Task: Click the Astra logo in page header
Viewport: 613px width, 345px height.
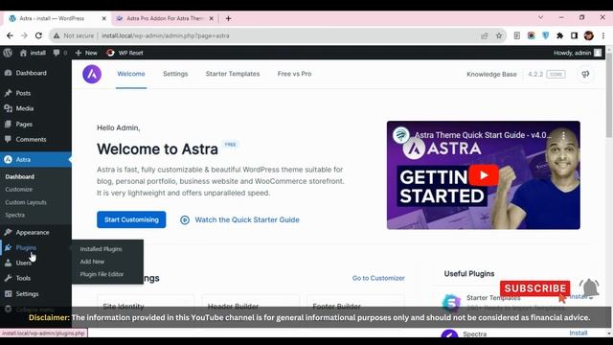Action: (x=92, y=74)
